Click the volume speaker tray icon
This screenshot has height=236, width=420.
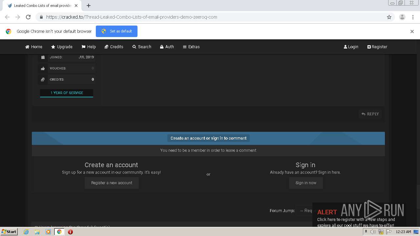(x=373, y=232)
